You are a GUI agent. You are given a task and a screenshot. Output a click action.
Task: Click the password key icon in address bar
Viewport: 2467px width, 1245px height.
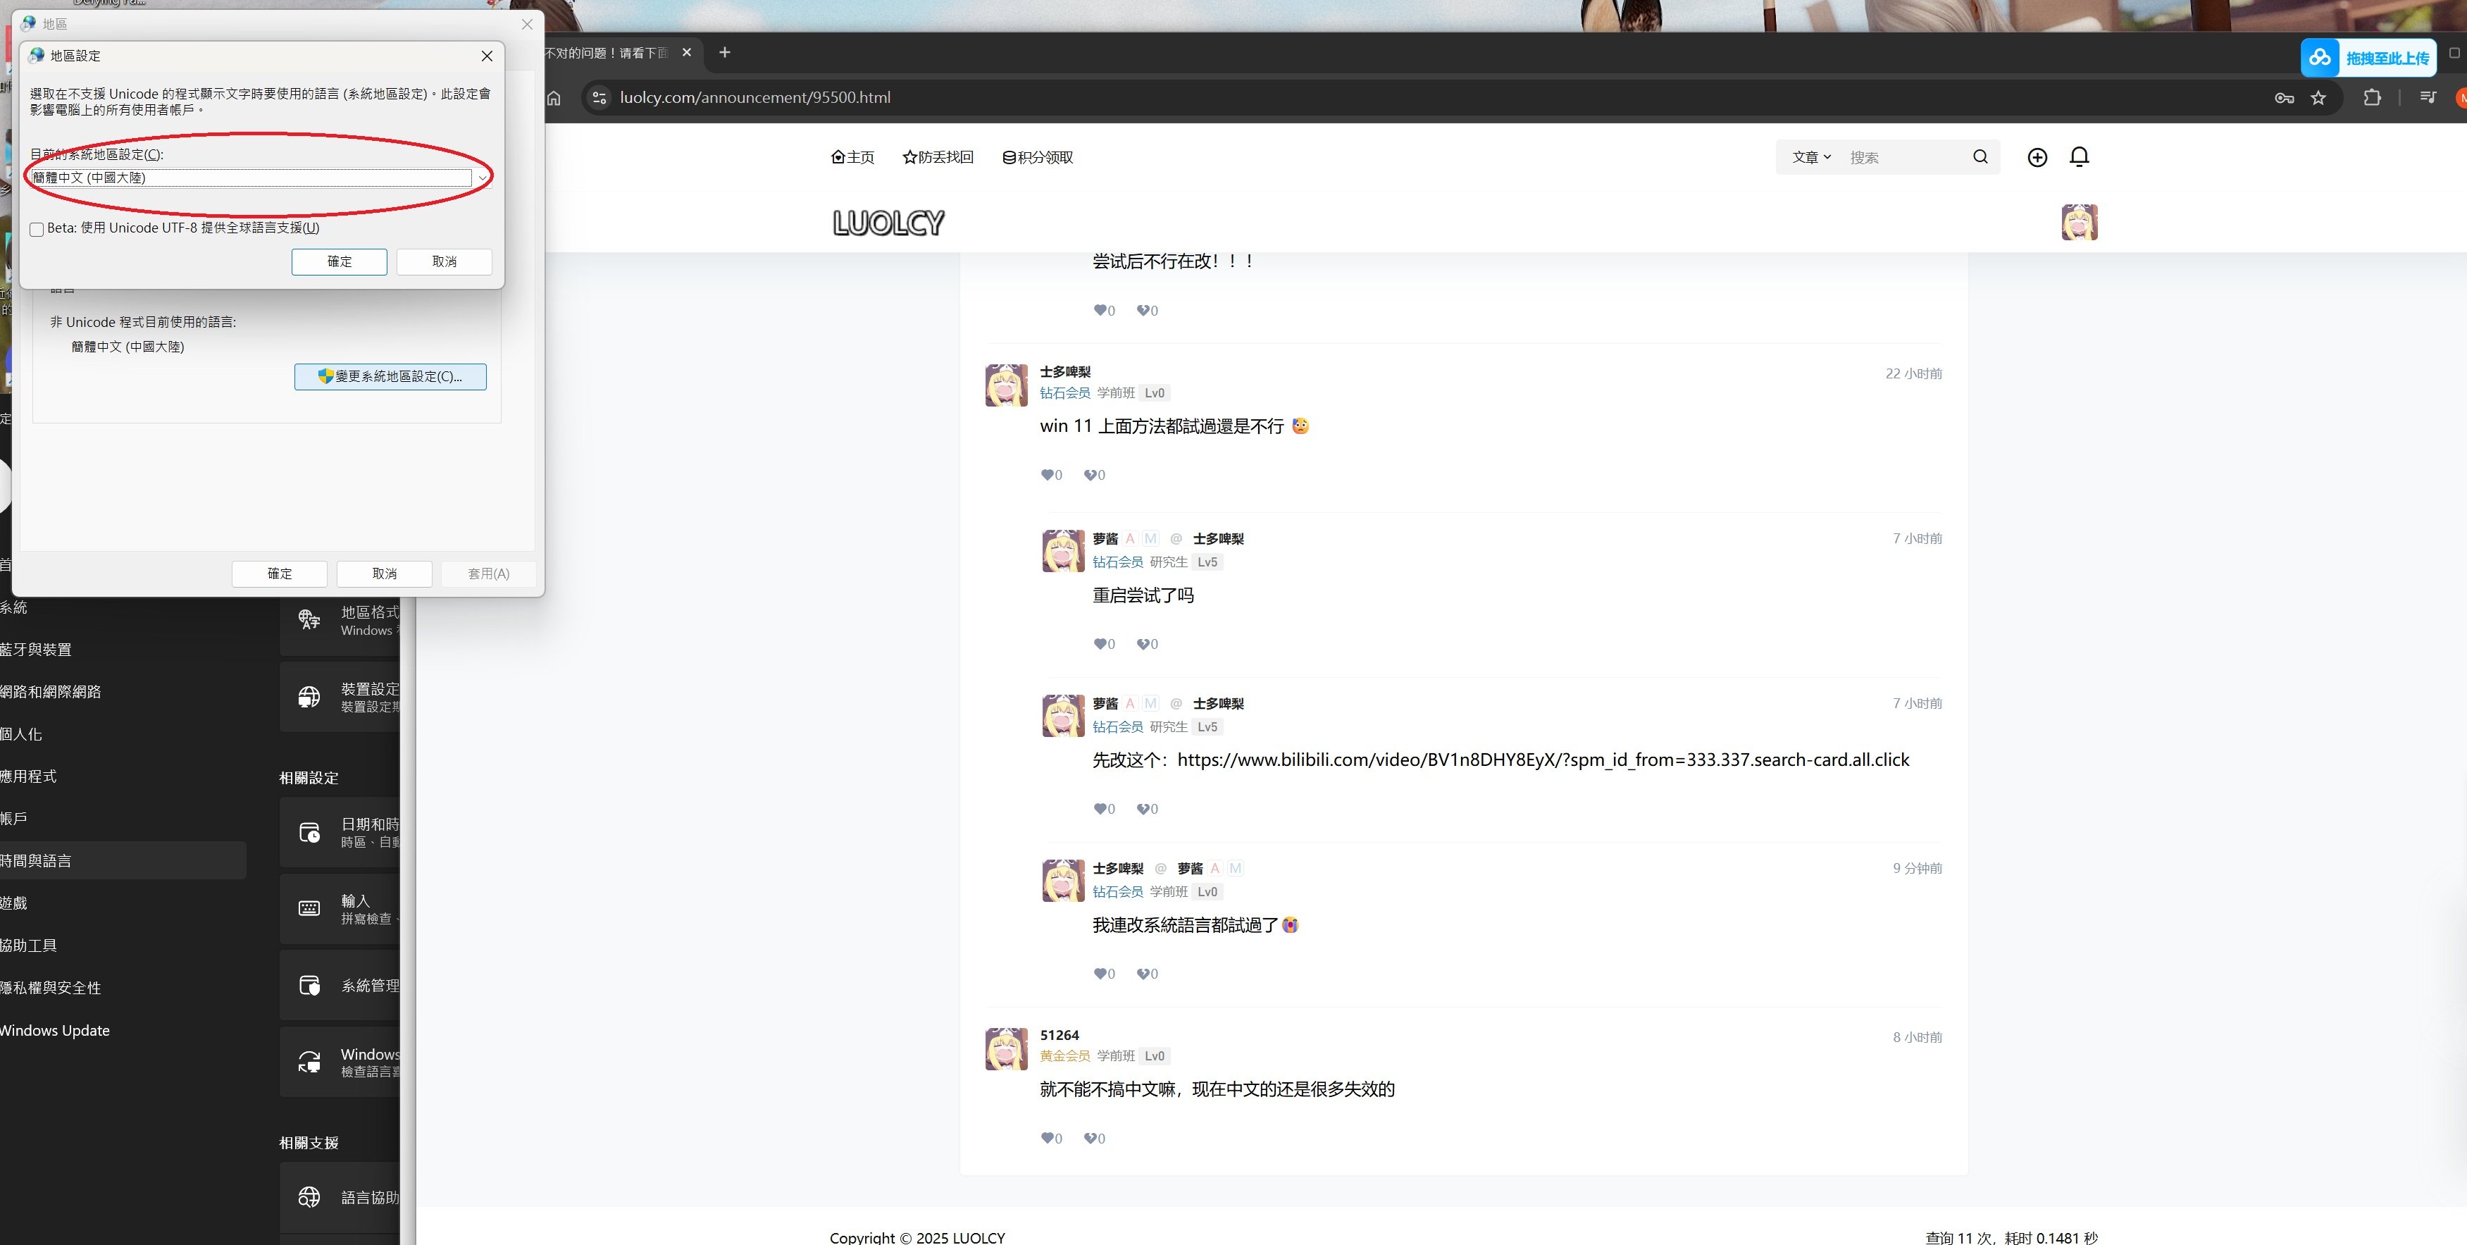[x=2284, y=98]
